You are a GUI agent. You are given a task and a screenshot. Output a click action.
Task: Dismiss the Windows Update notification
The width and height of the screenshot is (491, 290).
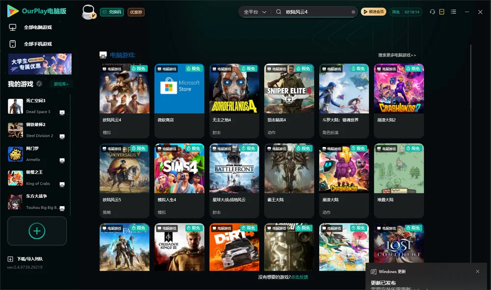[478, 271]
